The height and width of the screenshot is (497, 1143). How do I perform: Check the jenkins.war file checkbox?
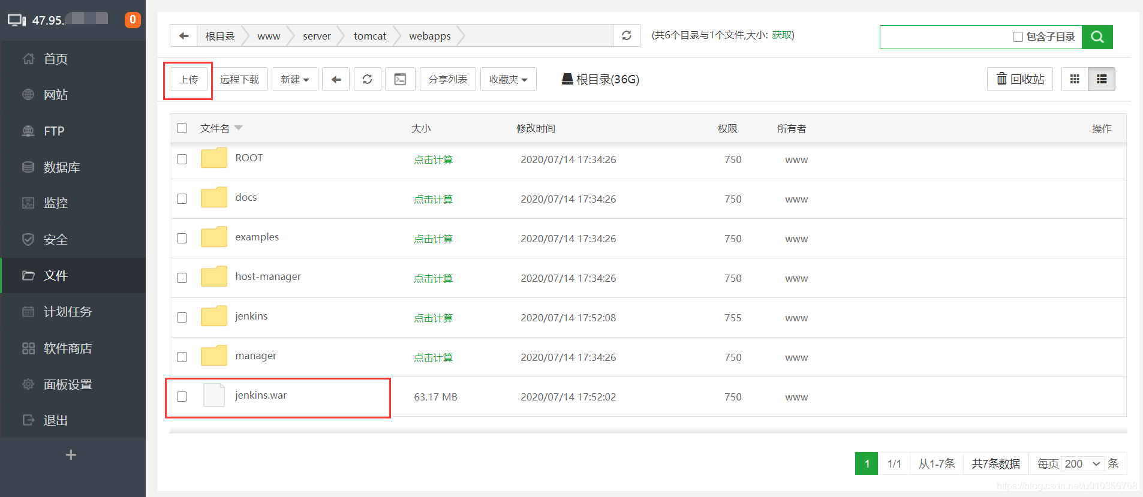[182, 397]
